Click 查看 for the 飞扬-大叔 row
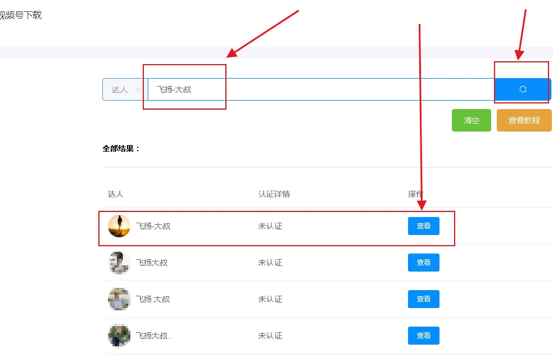Viewport: 553px width, 357px height. (424, 226)
